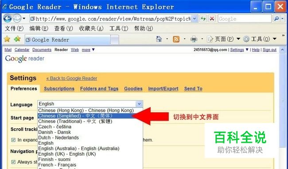Select the Preferences tab

(23, 89)
